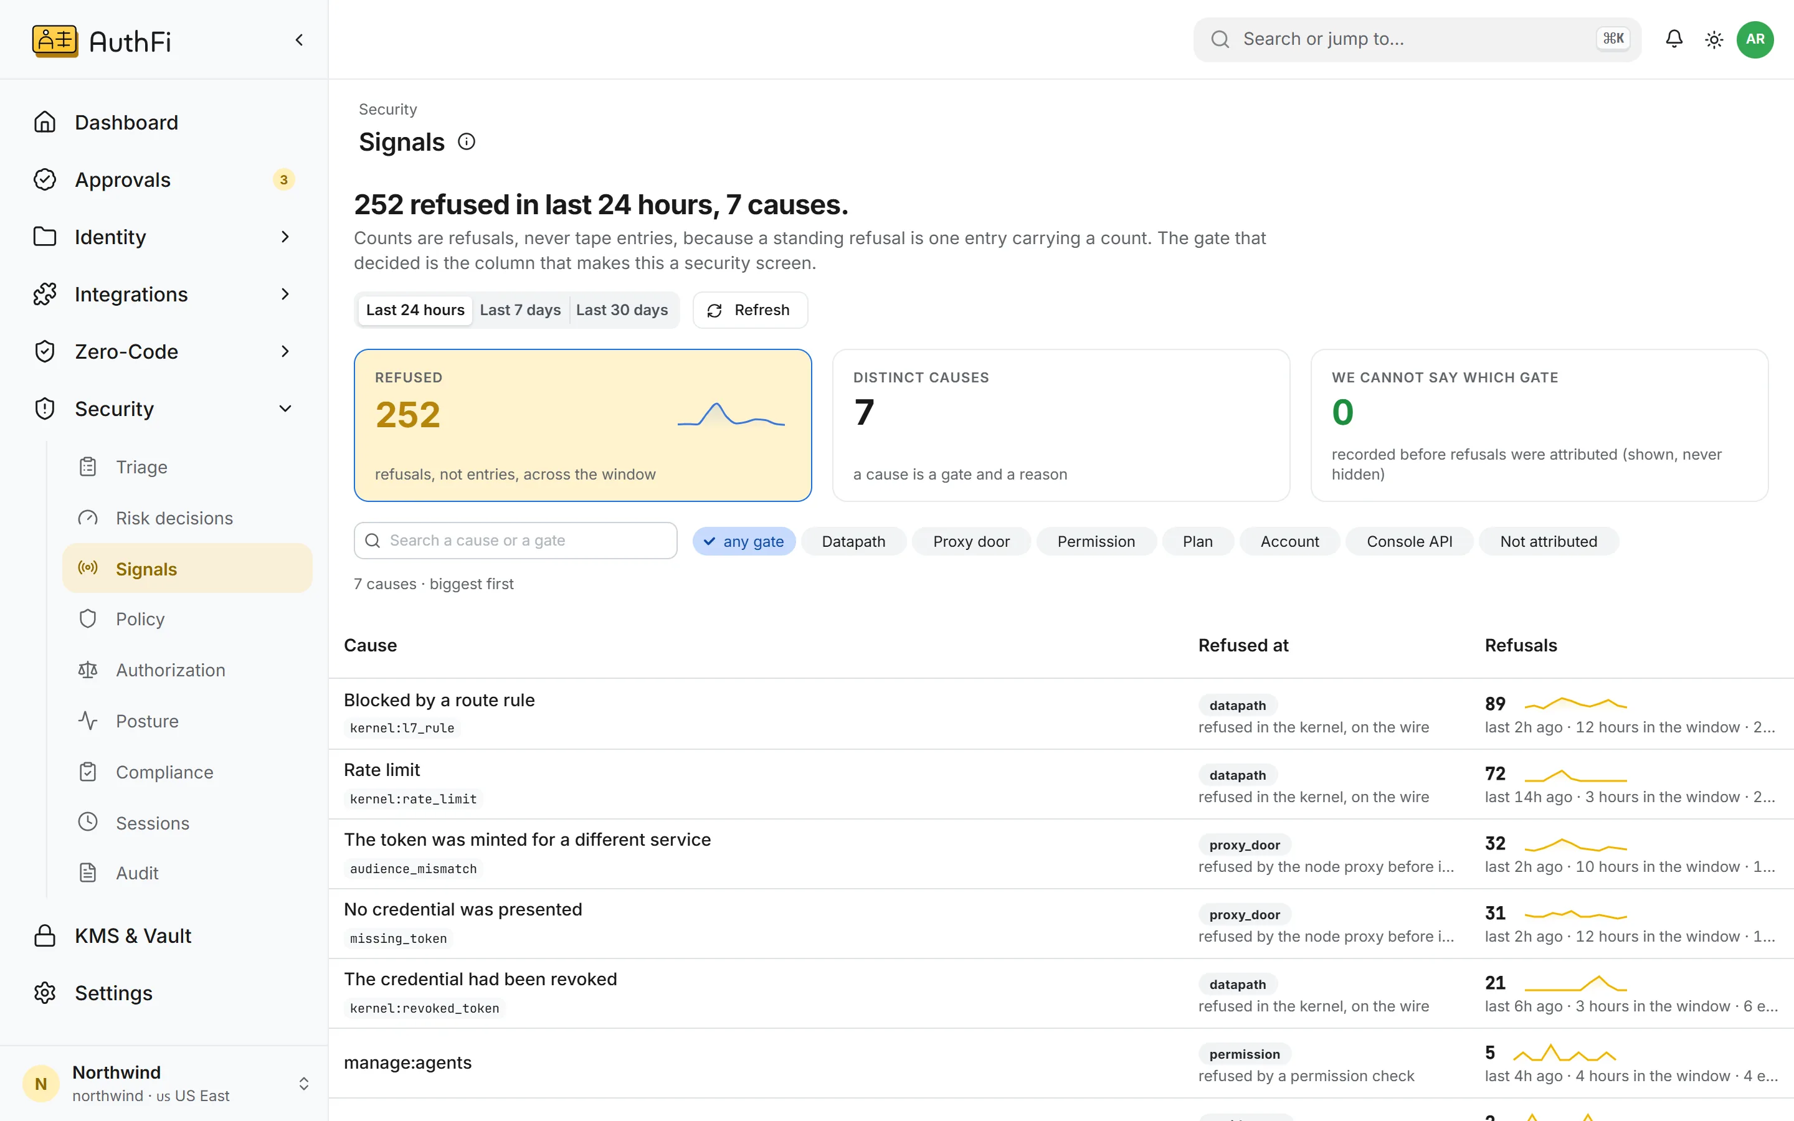The image size is (1794, 1121).
Task: Open Approvals in the sidebar
Action: click(x=164, y=179)
